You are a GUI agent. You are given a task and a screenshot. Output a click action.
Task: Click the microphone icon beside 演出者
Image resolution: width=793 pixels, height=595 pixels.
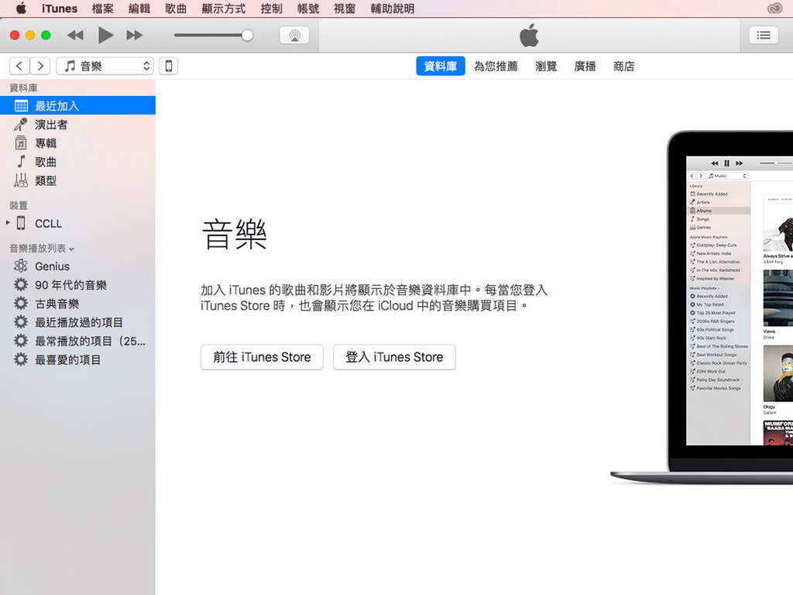pyautogui.click(x=21, y=125)
